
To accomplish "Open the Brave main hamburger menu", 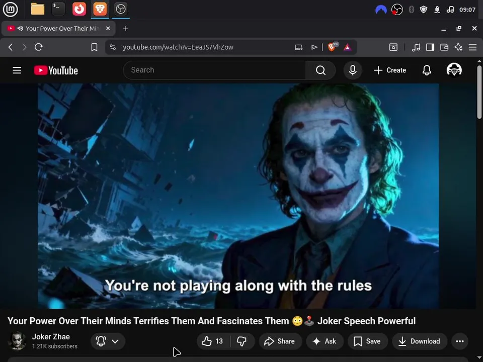I will click(472, 47).
